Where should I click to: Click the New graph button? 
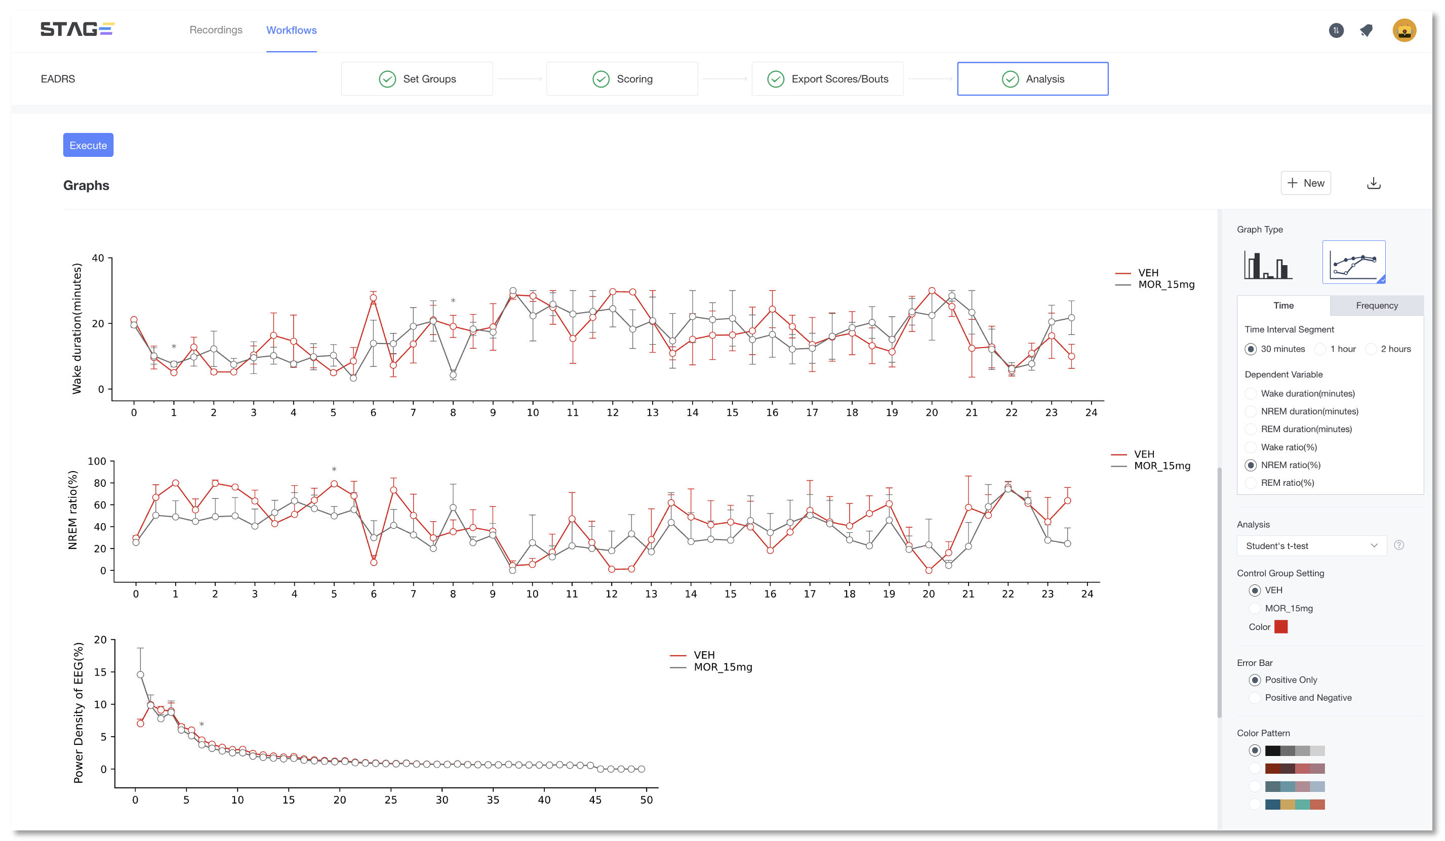[1305, 184]
